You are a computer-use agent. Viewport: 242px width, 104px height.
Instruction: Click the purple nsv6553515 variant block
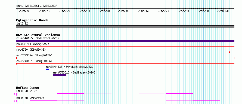pos(60,75)
